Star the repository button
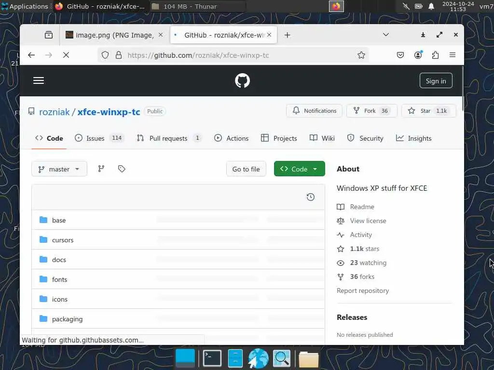Screen dimensions: 494x370 429,111
